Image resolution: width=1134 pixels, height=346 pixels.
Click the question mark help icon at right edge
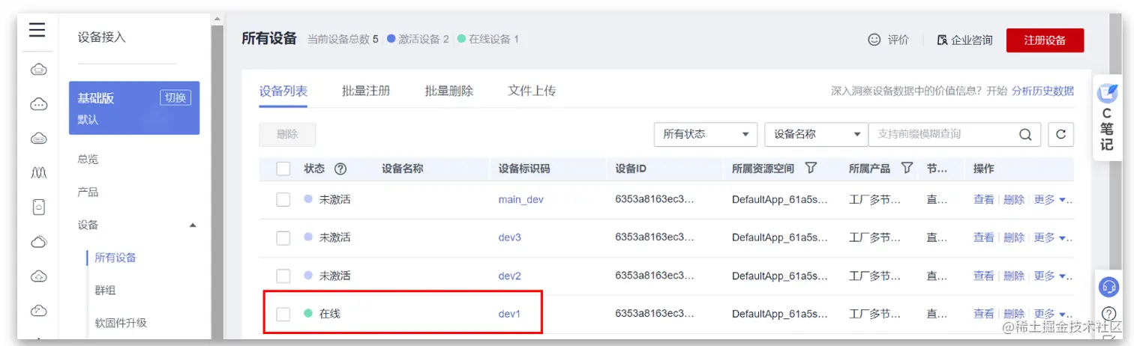point(1109,314)
